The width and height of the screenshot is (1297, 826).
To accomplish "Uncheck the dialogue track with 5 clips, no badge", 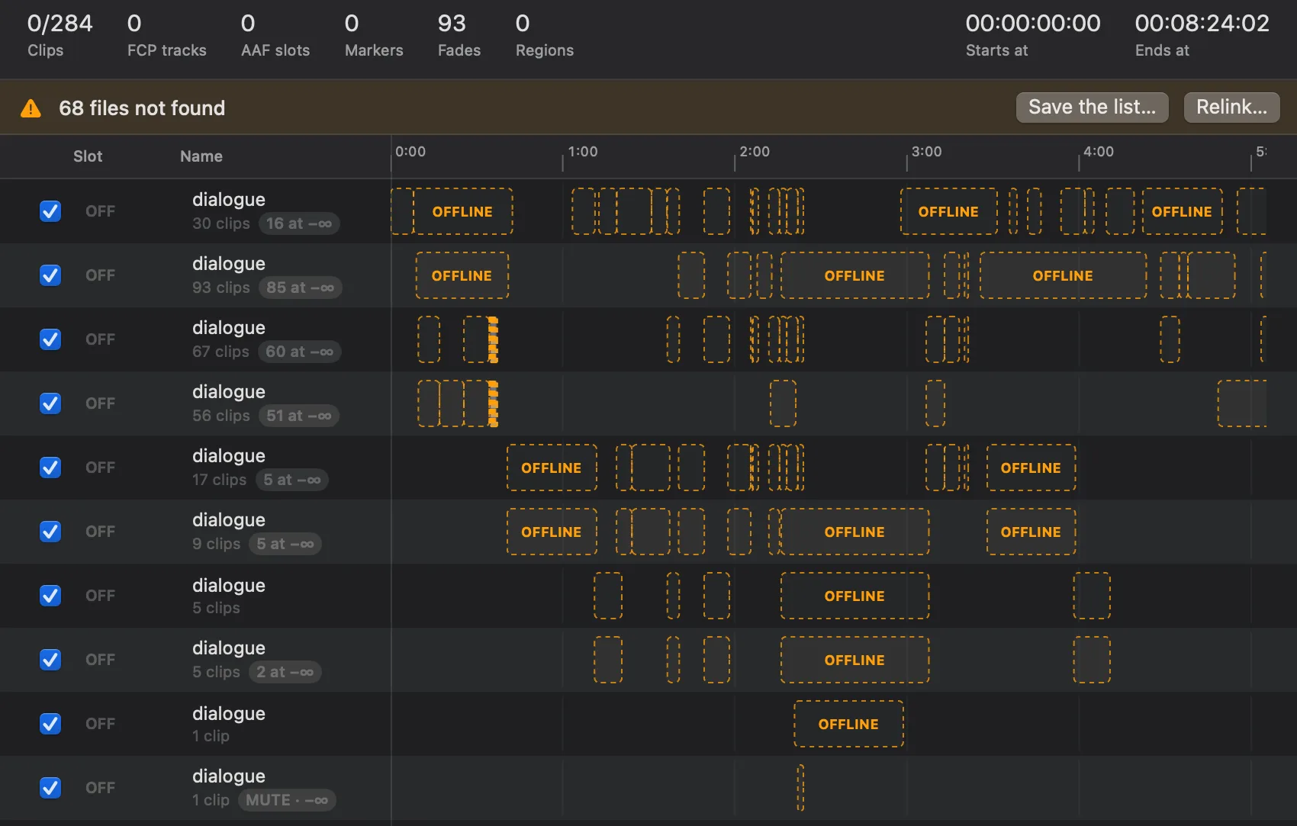I will [x=50, y=596].
